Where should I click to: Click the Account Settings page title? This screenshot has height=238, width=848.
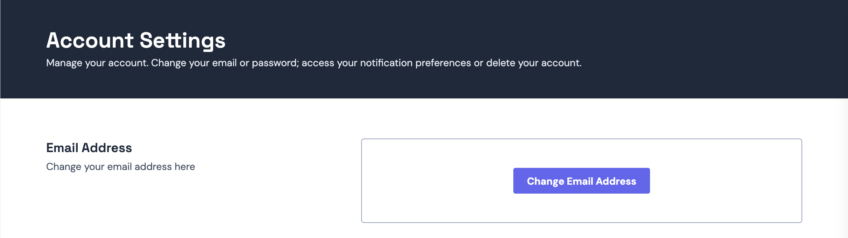pyautogui.click(x=136, y=40)
